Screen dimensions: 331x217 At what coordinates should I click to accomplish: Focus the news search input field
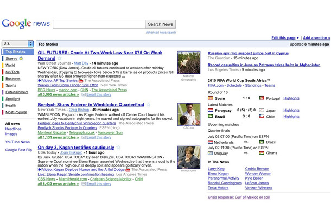pyautogui.click(x=99, y=24)
